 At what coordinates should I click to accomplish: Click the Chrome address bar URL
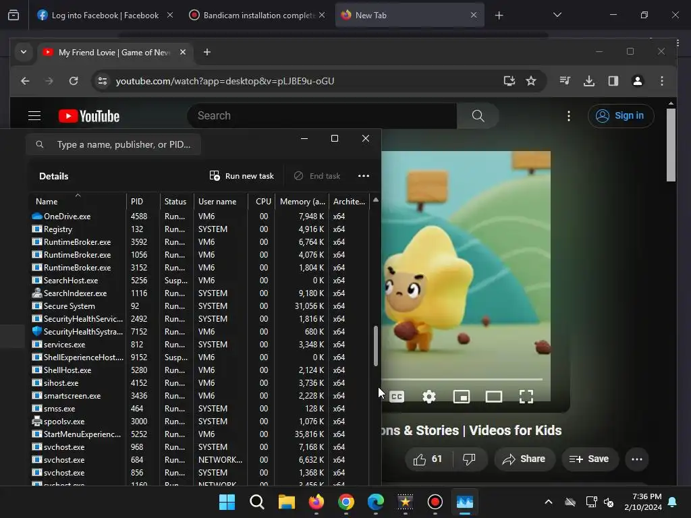point(225,81)
